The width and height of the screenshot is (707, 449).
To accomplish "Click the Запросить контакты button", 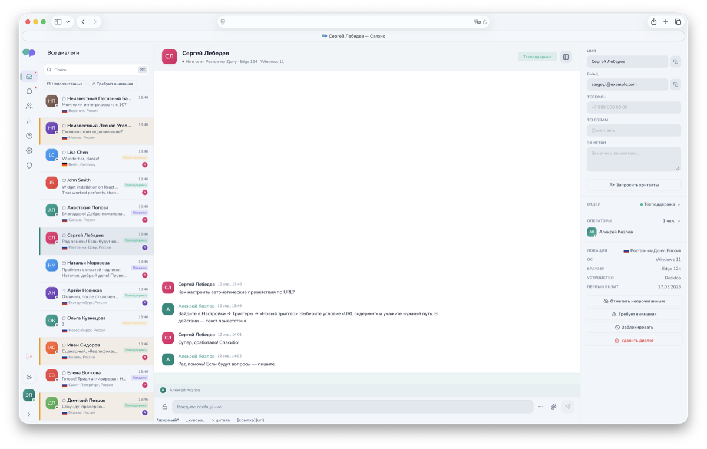I will pyautogui.click(x=634, y=185).
